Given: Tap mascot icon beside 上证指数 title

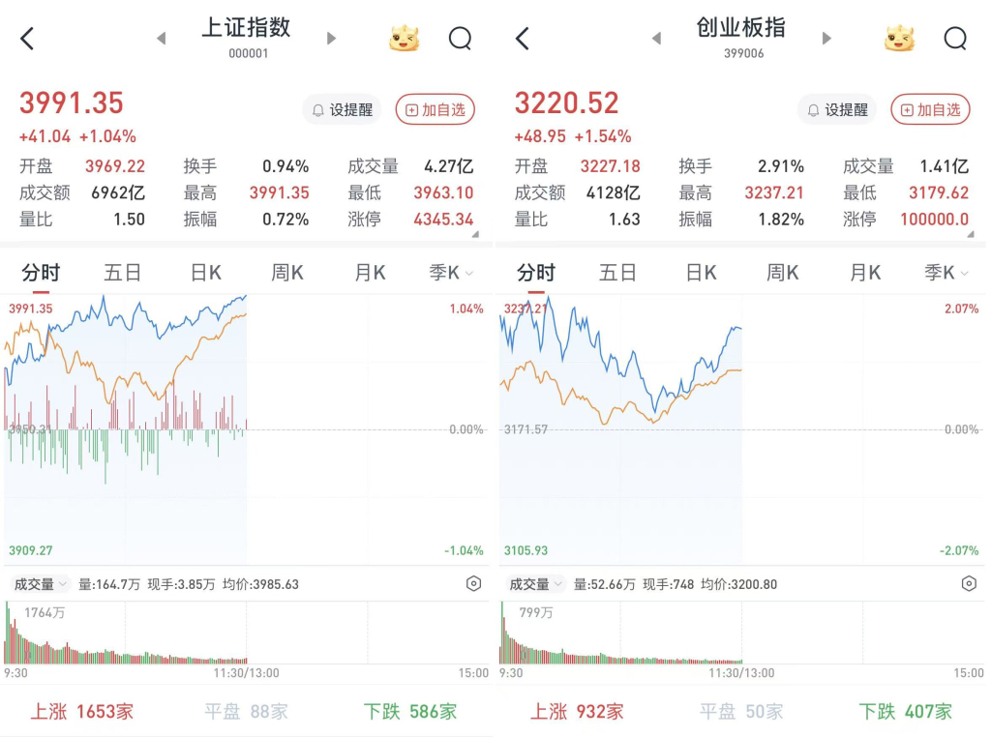Looking at the screenshot, I should (x=405, y=39).
